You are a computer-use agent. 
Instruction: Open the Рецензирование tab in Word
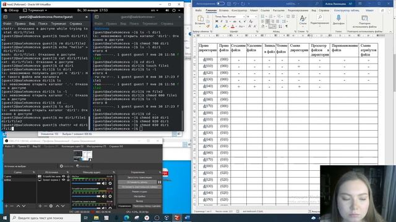coord(298,10)
